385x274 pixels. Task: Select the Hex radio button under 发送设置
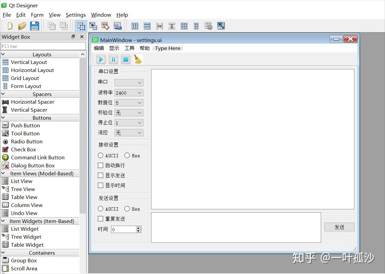click(x=127, y=209)
